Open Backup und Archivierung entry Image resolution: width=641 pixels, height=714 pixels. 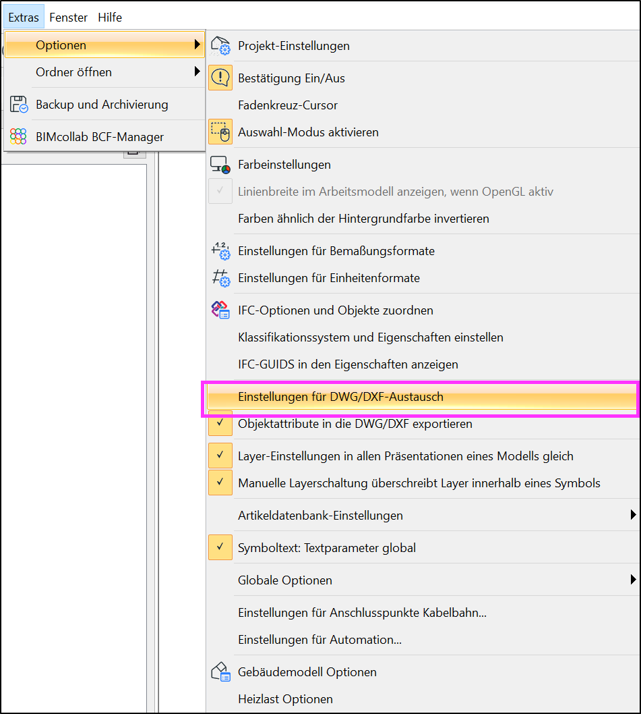click(x=104, y=105)
